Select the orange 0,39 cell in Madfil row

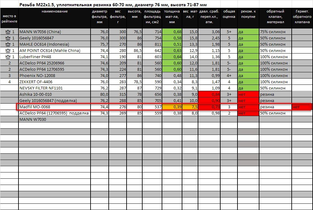[x=172, y=107]
